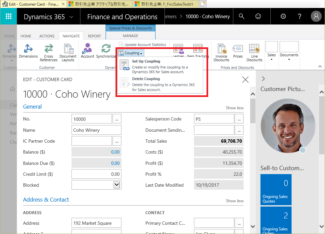Open Invoice Discounts

(x=221, y=53)
